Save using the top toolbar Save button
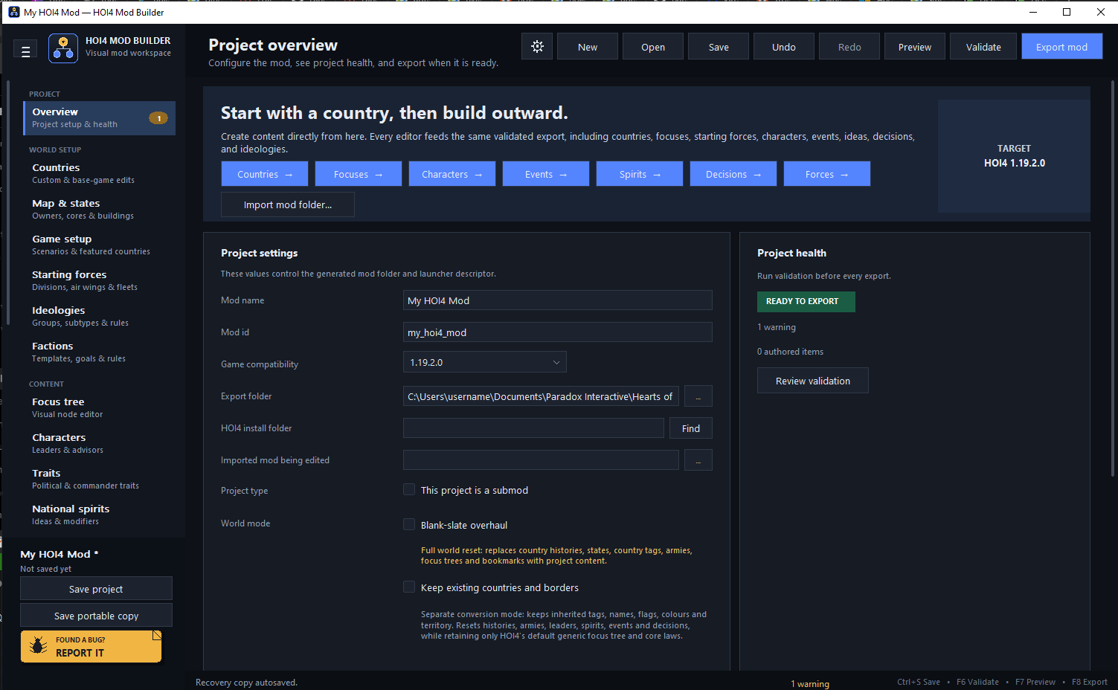The image size is (1118, 690). click(719, 47)
